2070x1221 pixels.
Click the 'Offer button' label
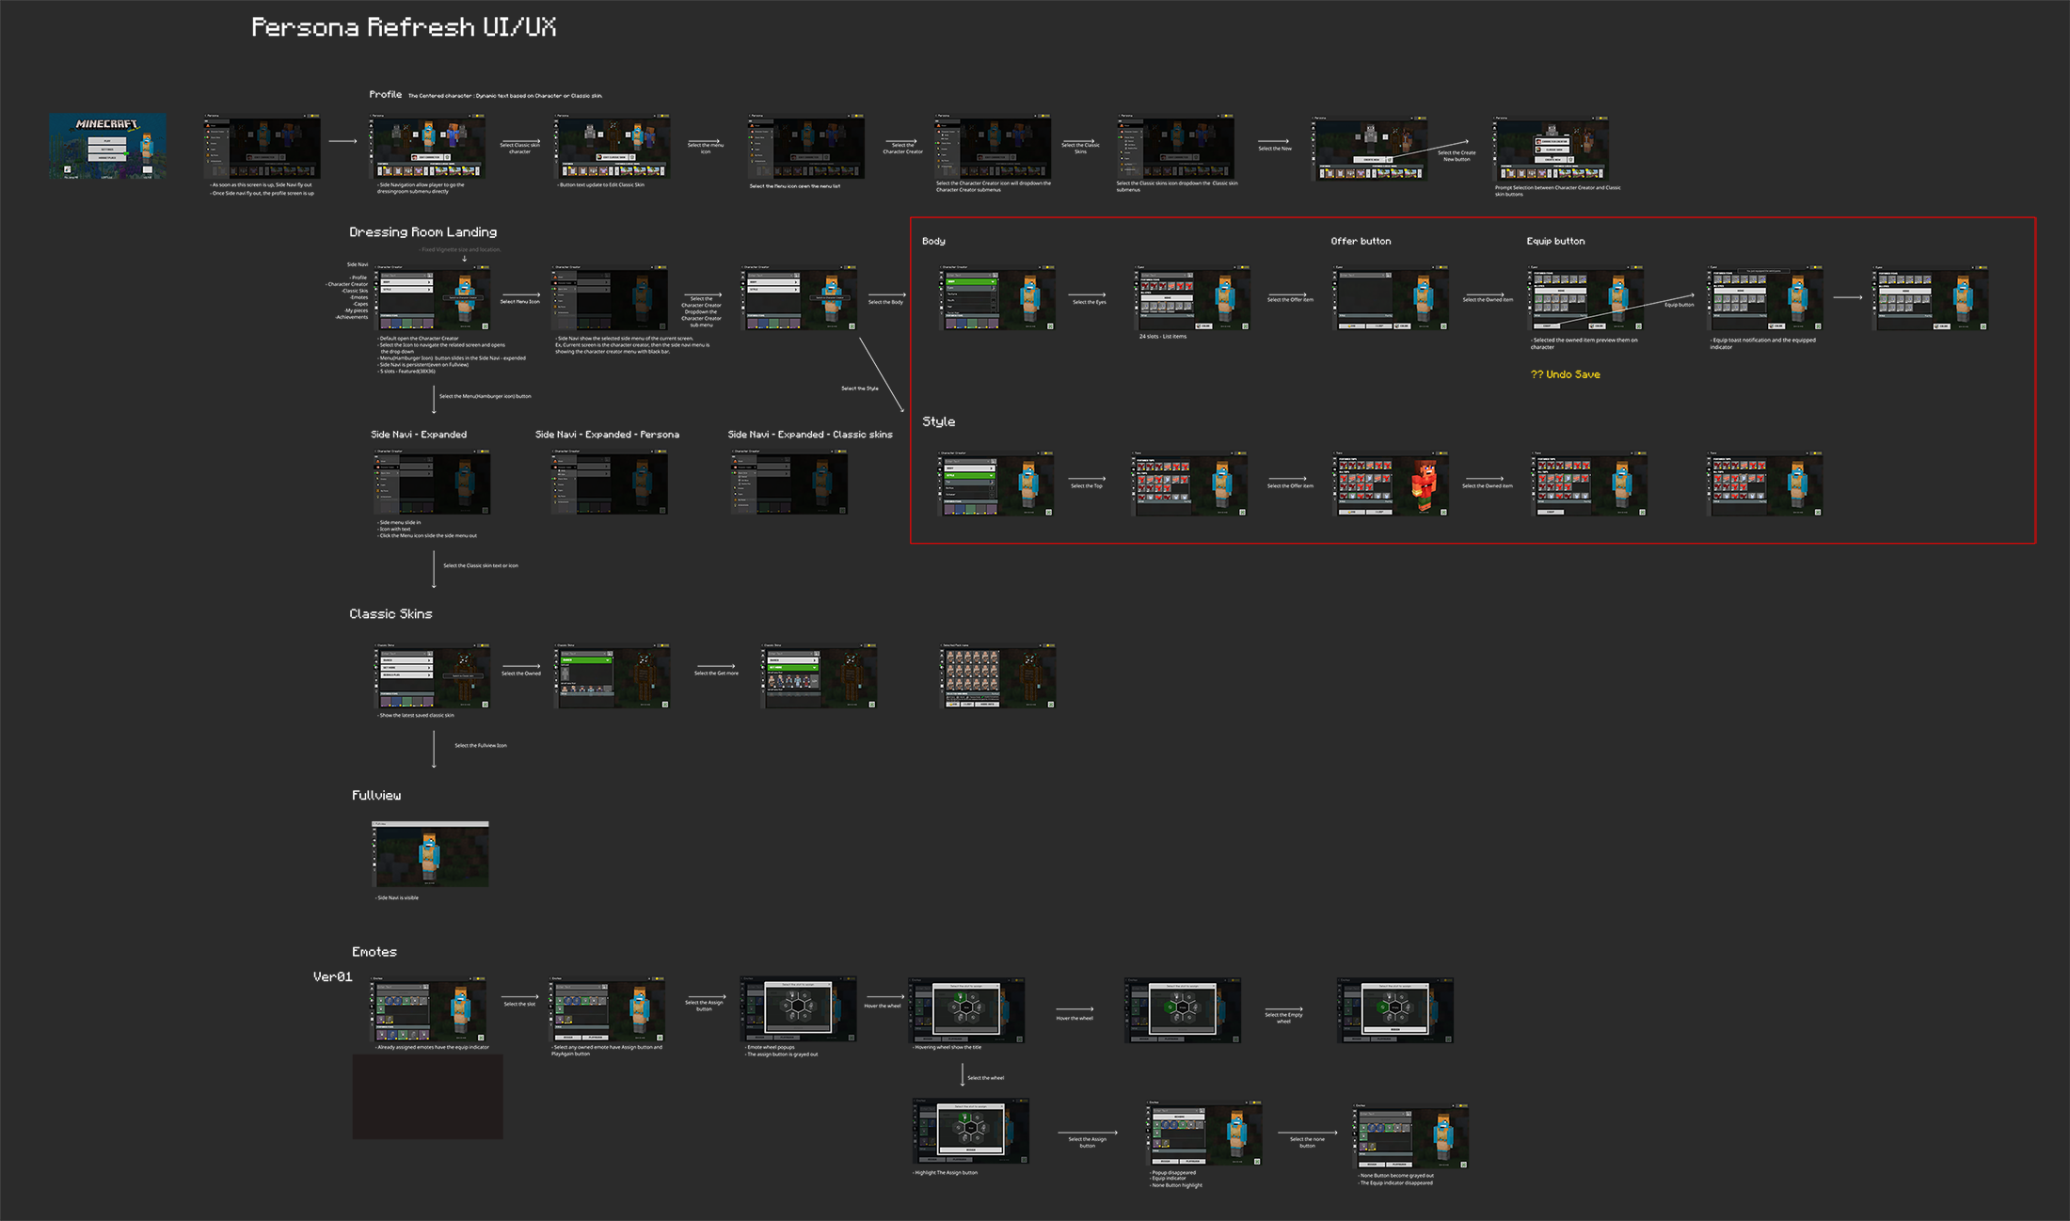tap(1361, 242)
